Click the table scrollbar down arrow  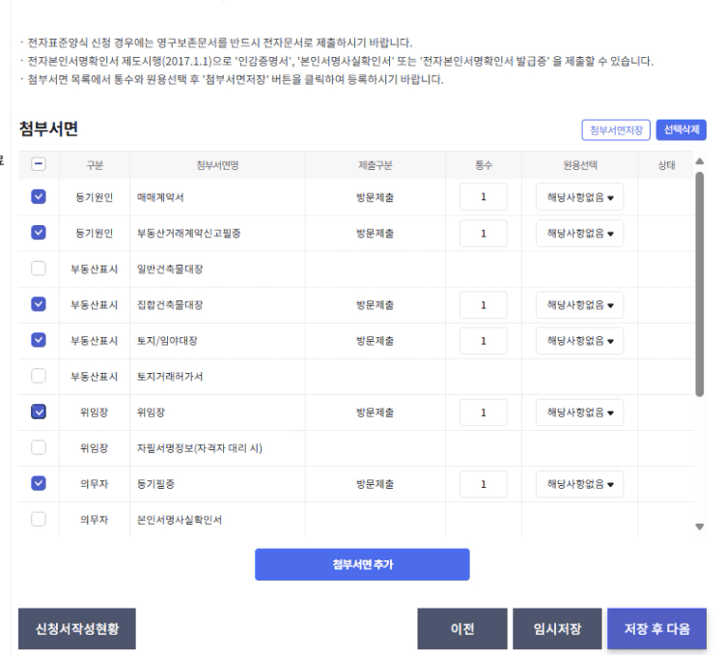700,527
